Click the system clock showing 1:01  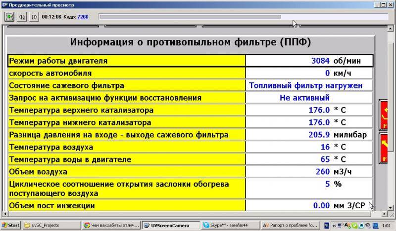coord(387,226)
